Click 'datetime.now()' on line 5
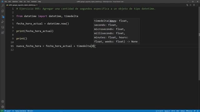Image resolution: width=200 pixels, height=112 pixels. click(x=58, y=24)
